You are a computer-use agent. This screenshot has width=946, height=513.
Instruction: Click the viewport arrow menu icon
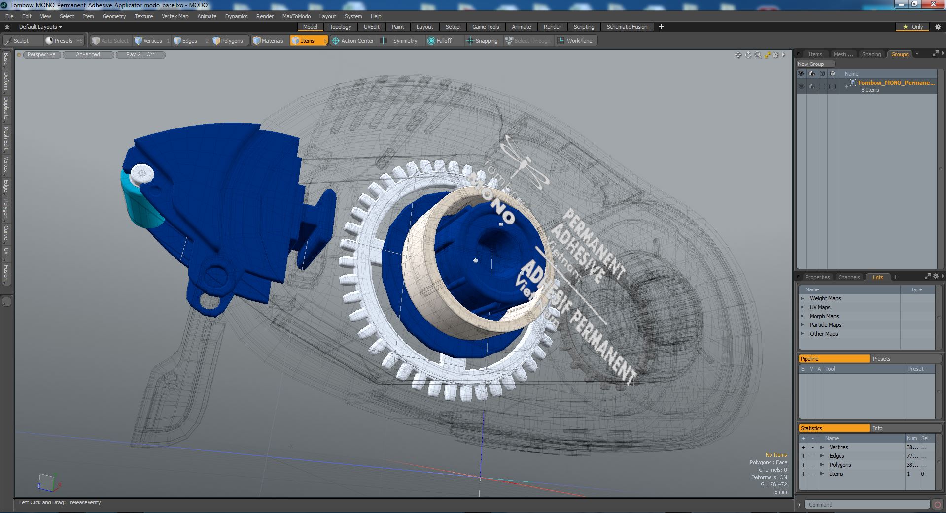tap(783, 55)
